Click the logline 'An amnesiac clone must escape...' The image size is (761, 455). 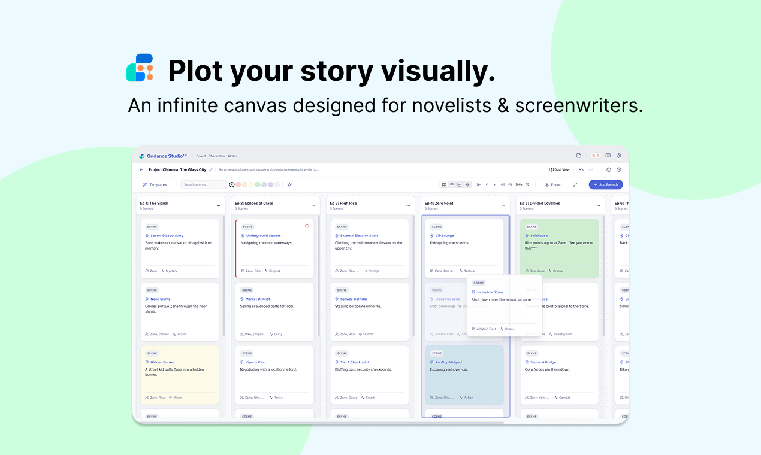268,169
